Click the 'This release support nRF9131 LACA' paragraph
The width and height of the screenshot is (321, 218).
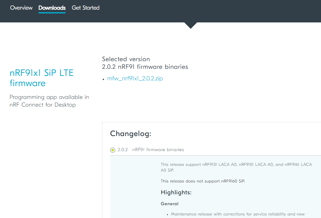pos(236,167)
